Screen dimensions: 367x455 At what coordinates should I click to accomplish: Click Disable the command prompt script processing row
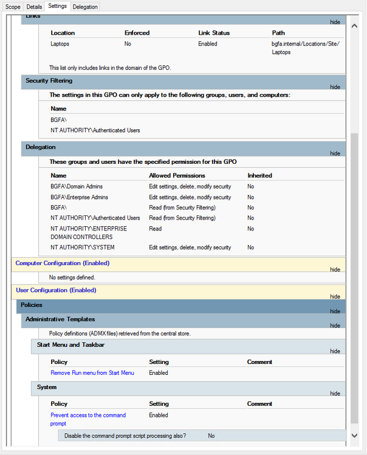pos(202,436)
